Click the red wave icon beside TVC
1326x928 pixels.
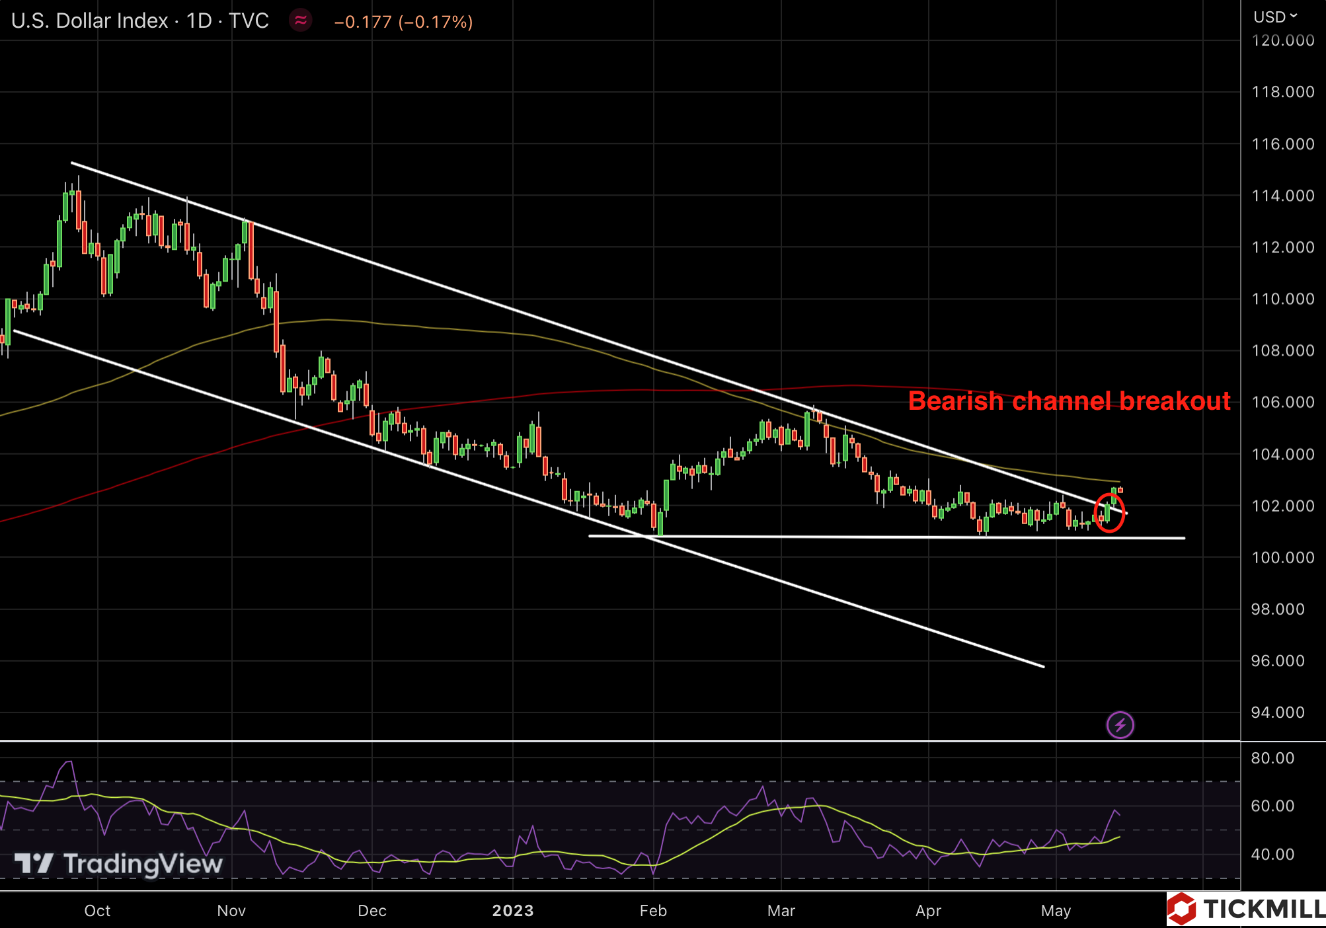[x=301, y=20]
